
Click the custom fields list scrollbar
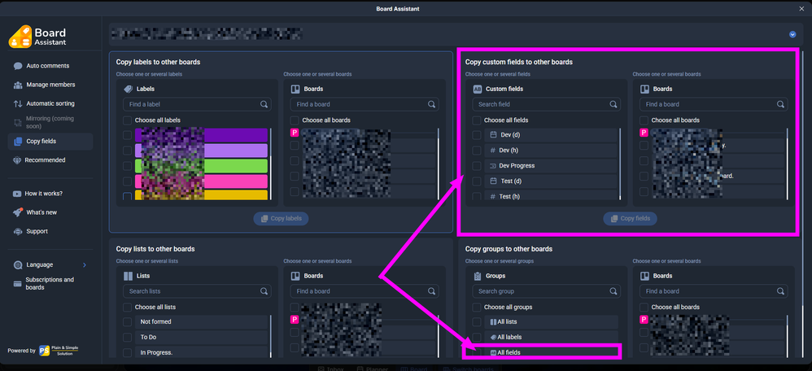(x=620, y=164)
